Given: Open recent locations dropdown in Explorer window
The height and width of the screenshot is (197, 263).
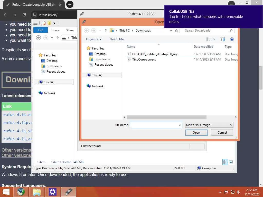Looking at the screenshot, I should pyautogui.click(x=52, y=38).
